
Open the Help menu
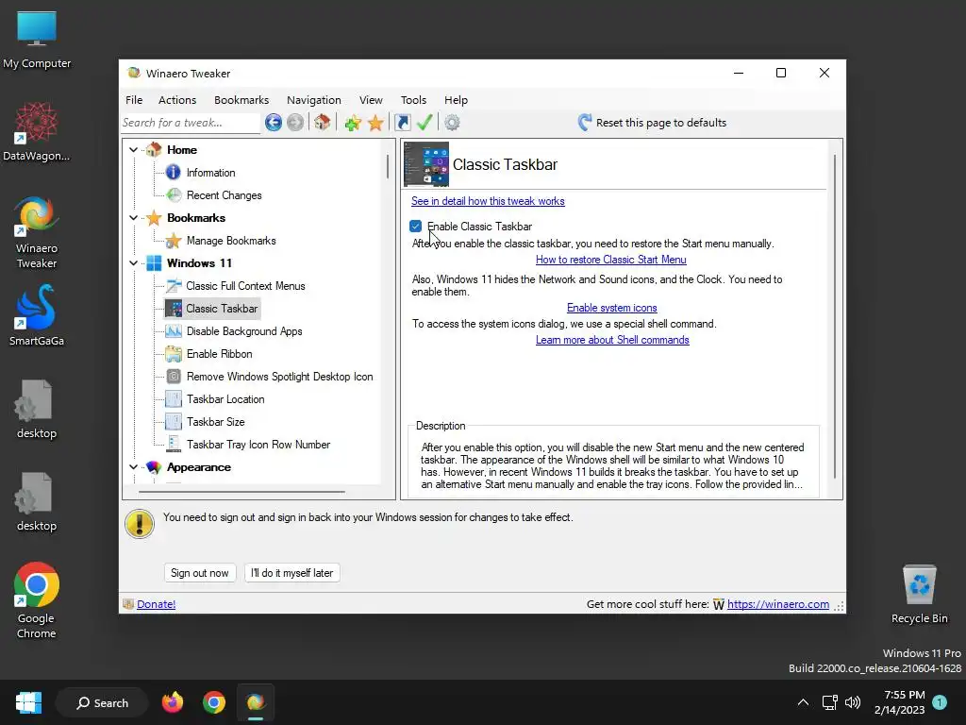[456, 100]
